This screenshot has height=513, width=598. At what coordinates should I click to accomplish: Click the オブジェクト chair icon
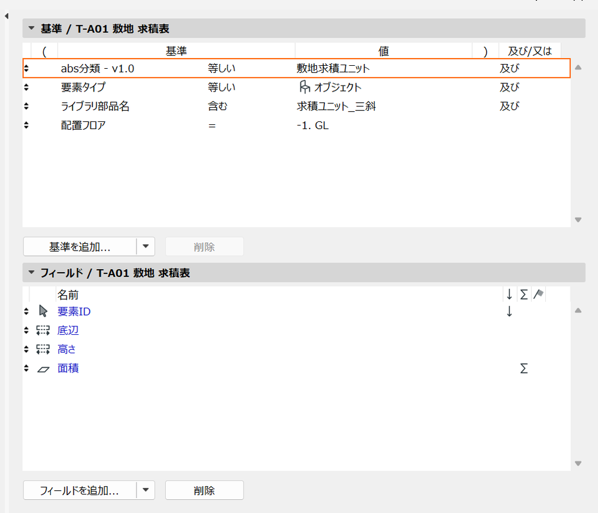tap(304, 87)
